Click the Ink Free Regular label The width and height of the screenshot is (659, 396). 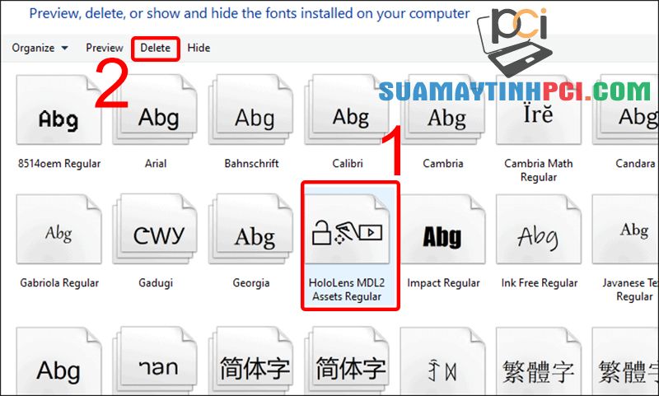pyautogui.click(x=540, y=283)
